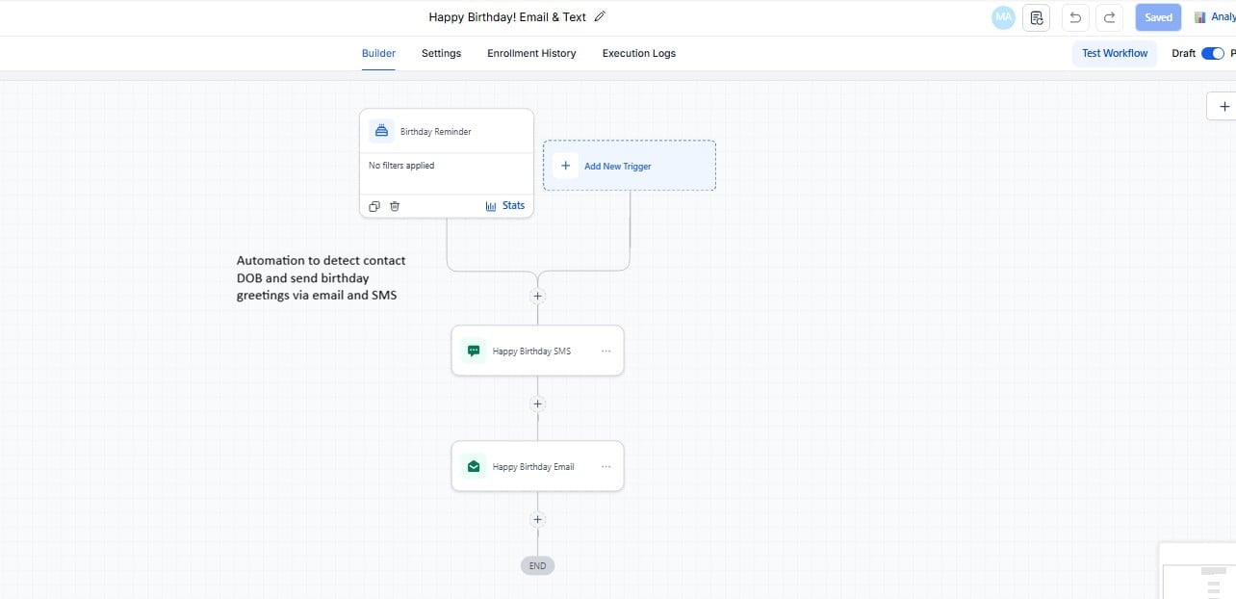Image resolution: width=1236 pixels, height=599 pixels.
Task: Click the email icon on Happy Birthday Email
Action: coord(474,465)
